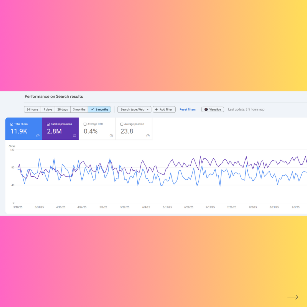Click the 6/17/25 date on chart axis

pyautogui.click(x=167, y=207)
